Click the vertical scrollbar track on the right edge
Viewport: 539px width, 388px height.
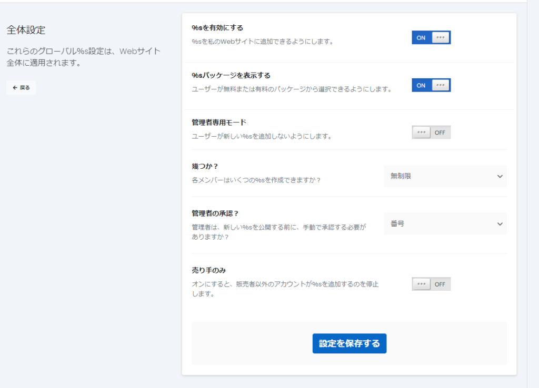click(x=533, y=210)
